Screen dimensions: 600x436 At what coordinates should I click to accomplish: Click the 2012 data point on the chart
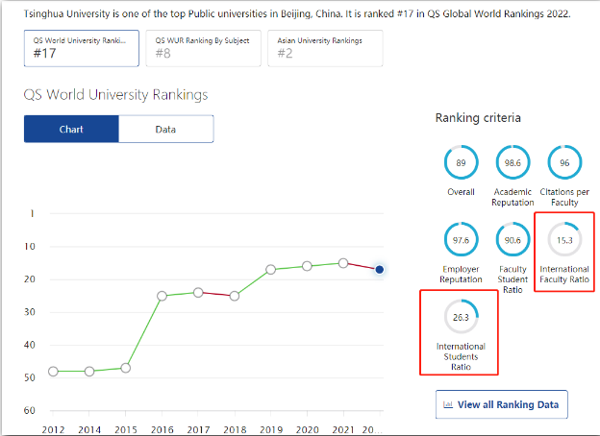coord(53,371)
